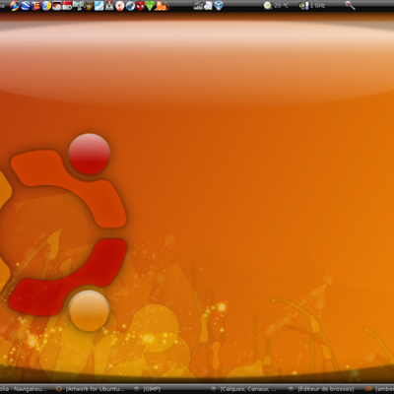Viewport: 394px width, 394px height.
Task: Click the gray system monitor icon
Action: (x=198, y=6)
